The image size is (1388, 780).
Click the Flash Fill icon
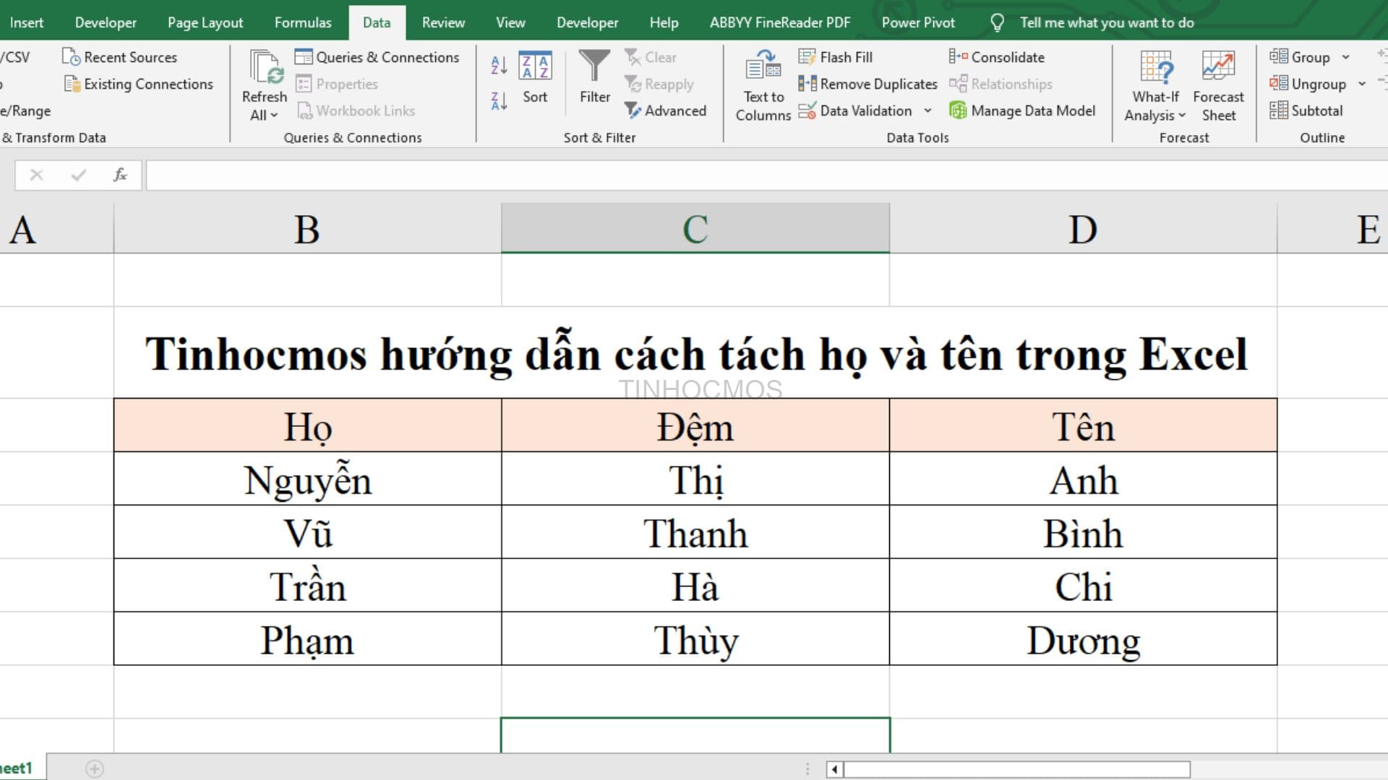tap(807, 57)
